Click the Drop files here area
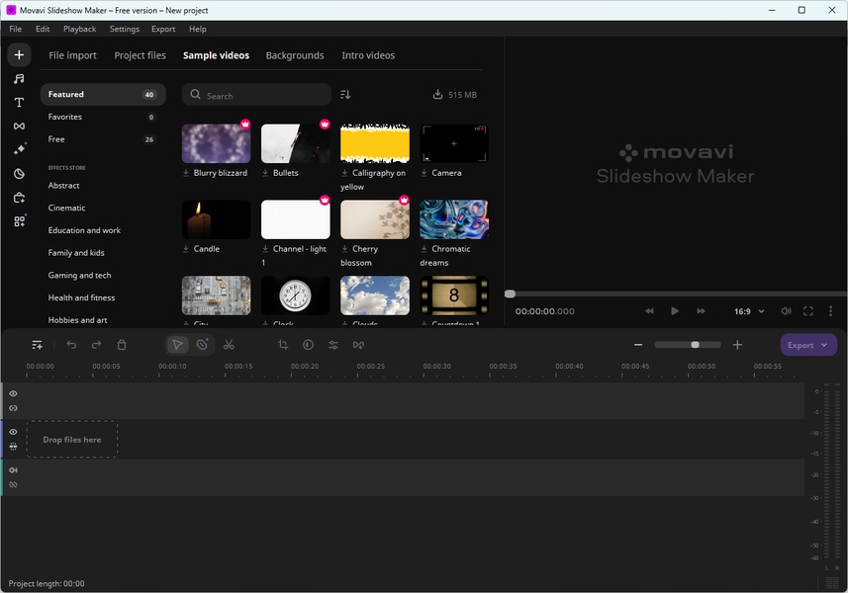Viewport: 848px width, 593px height. [x=72, y=440]
